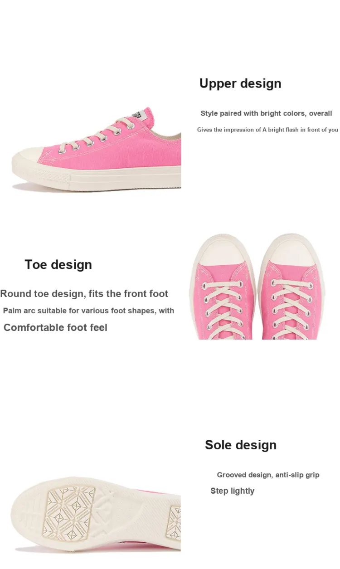Image resolution: width=340 pixels, height=569 pixels.
Task: Click the Upper design heading
Action: [x=240, y=83]
